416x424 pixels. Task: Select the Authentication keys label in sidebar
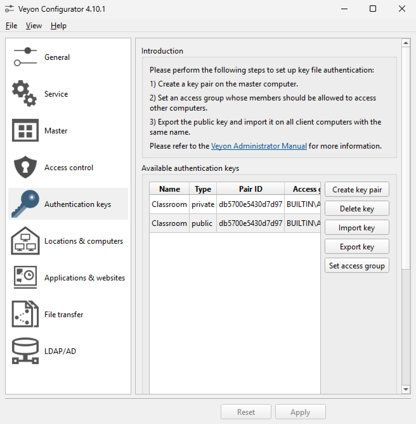pos(78,204)
